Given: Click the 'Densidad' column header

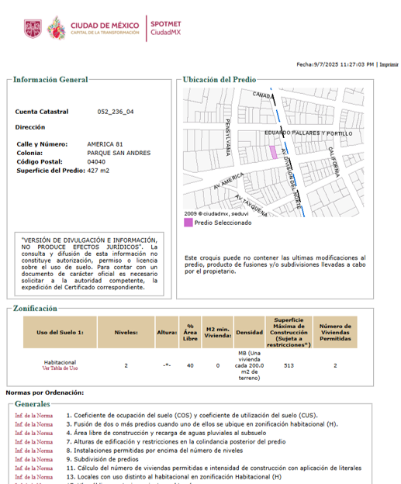Looking at the screenshot, I should [250, 333].
